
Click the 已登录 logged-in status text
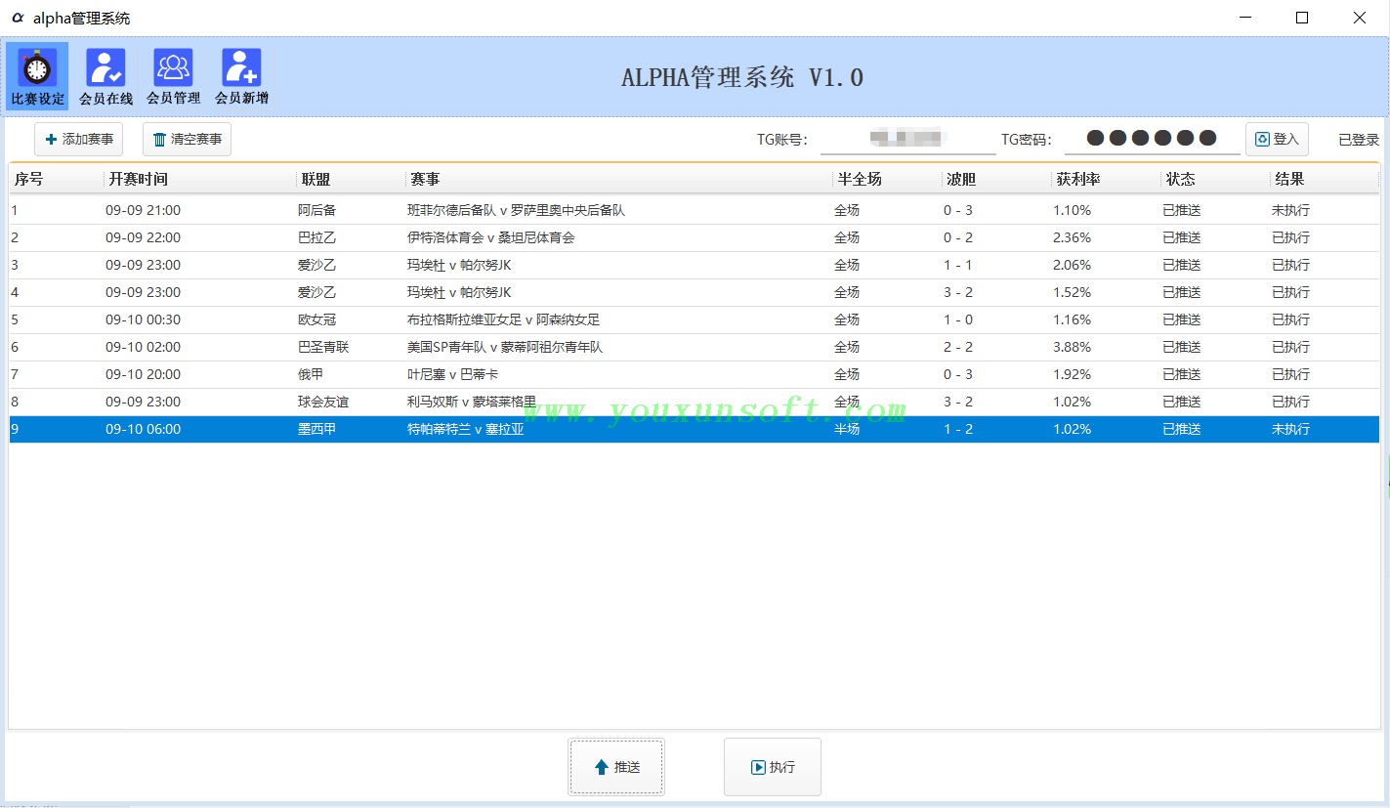[x=1359, y=140]
